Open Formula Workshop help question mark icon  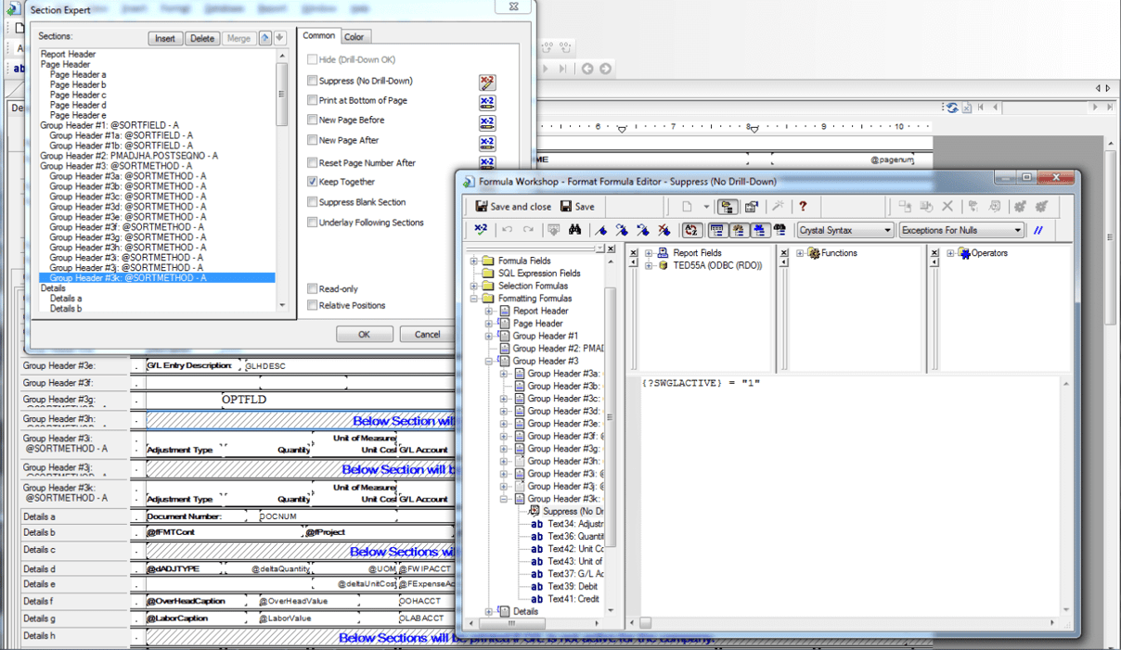[x=803, y=206]
